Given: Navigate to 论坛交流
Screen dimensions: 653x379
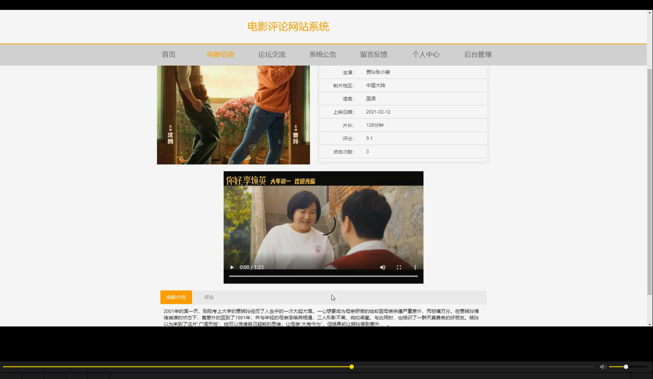Looking at the screenshot, I should click(272, 54).
